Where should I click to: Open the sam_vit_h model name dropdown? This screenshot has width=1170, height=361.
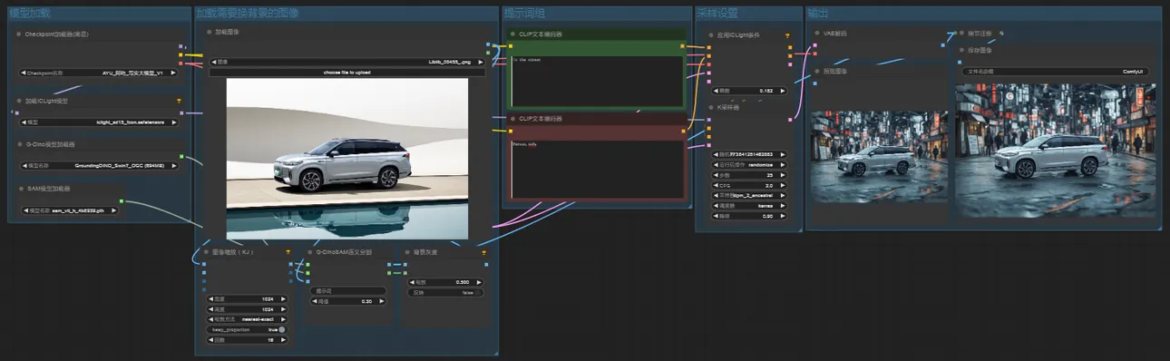tap(70, 210)
